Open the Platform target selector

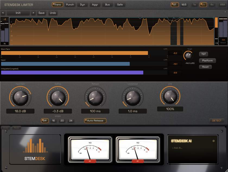[207, 61]
